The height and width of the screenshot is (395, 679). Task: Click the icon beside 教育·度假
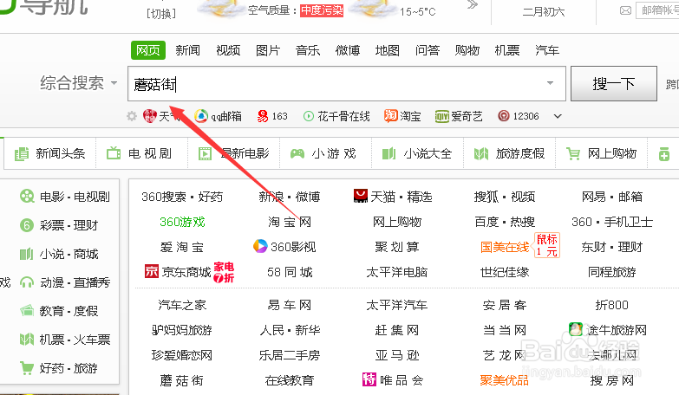click(27, 311)
